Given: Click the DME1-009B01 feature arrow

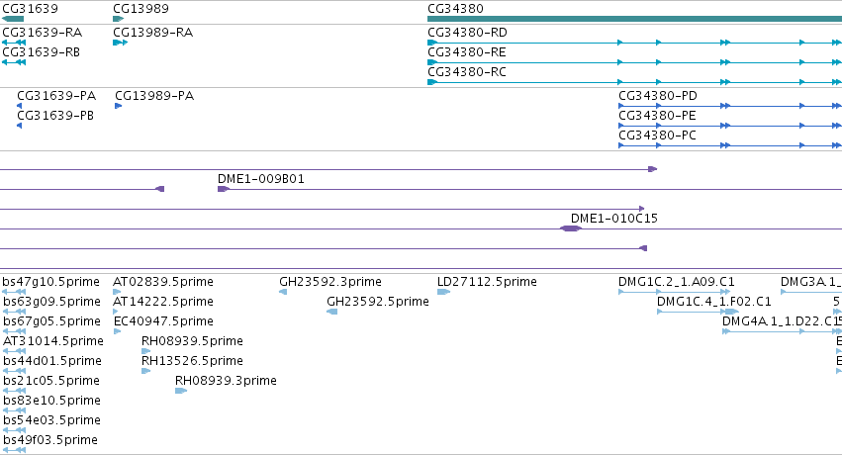Looking at the screenshot, I should click(x=224, y=189).
